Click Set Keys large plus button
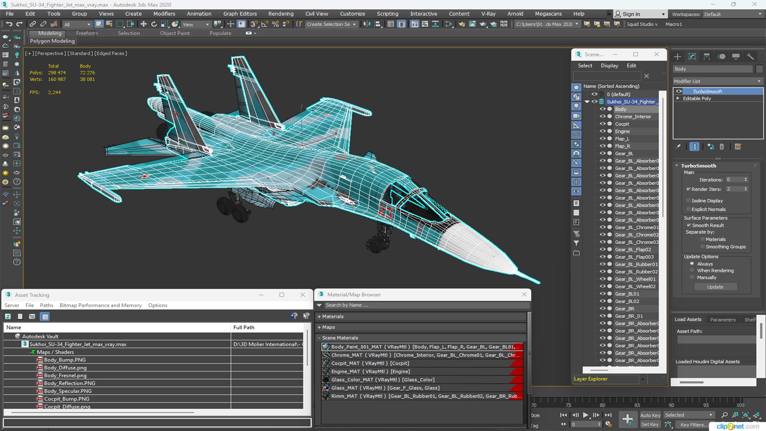Viewport: 766px width, 431px height. tap(628, 419)
